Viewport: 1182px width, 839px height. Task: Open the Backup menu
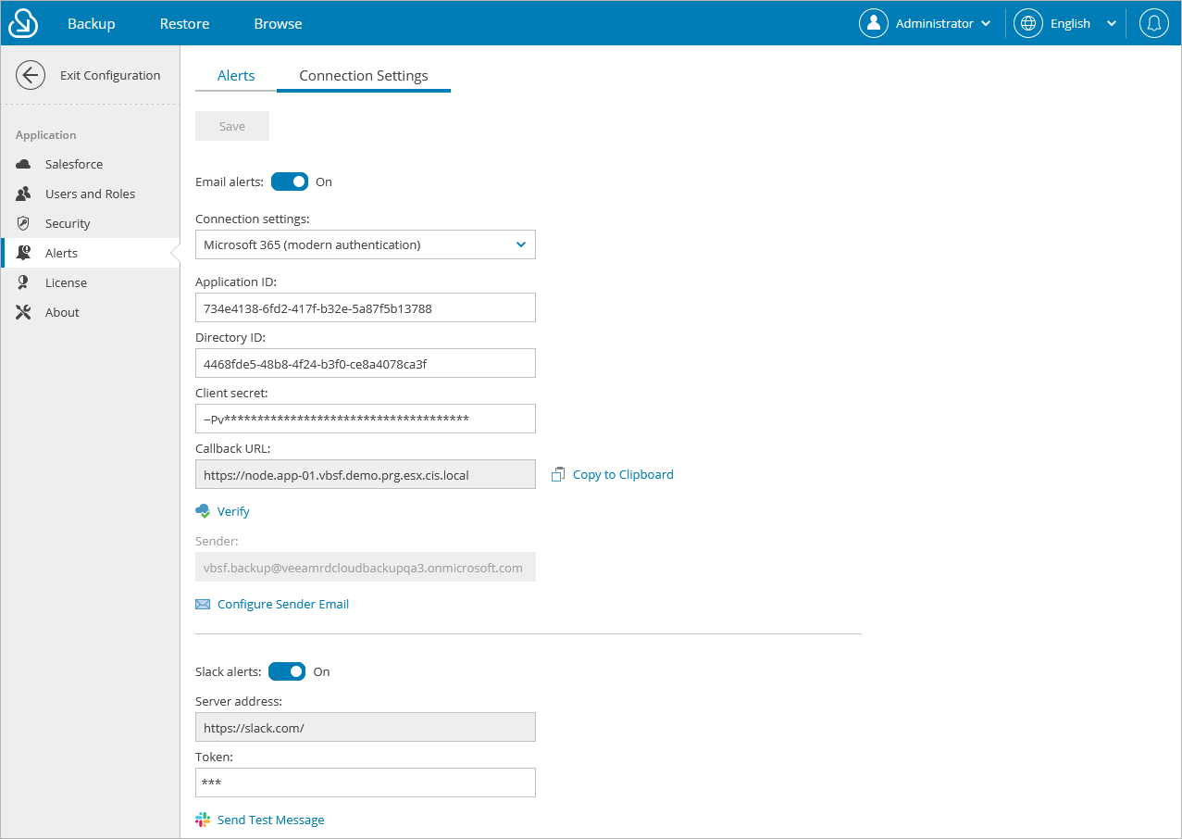(92, 23)
